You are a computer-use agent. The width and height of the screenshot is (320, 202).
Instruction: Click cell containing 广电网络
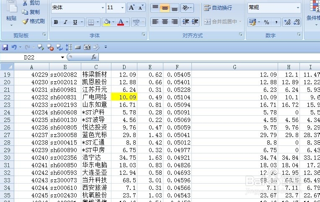pos(96,97)
